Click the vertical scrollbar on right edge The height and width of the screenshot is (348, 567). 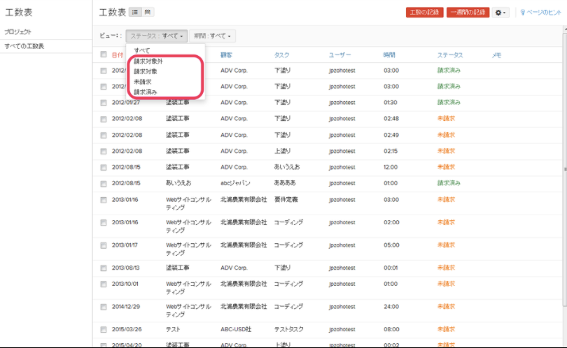click(564, 169)
